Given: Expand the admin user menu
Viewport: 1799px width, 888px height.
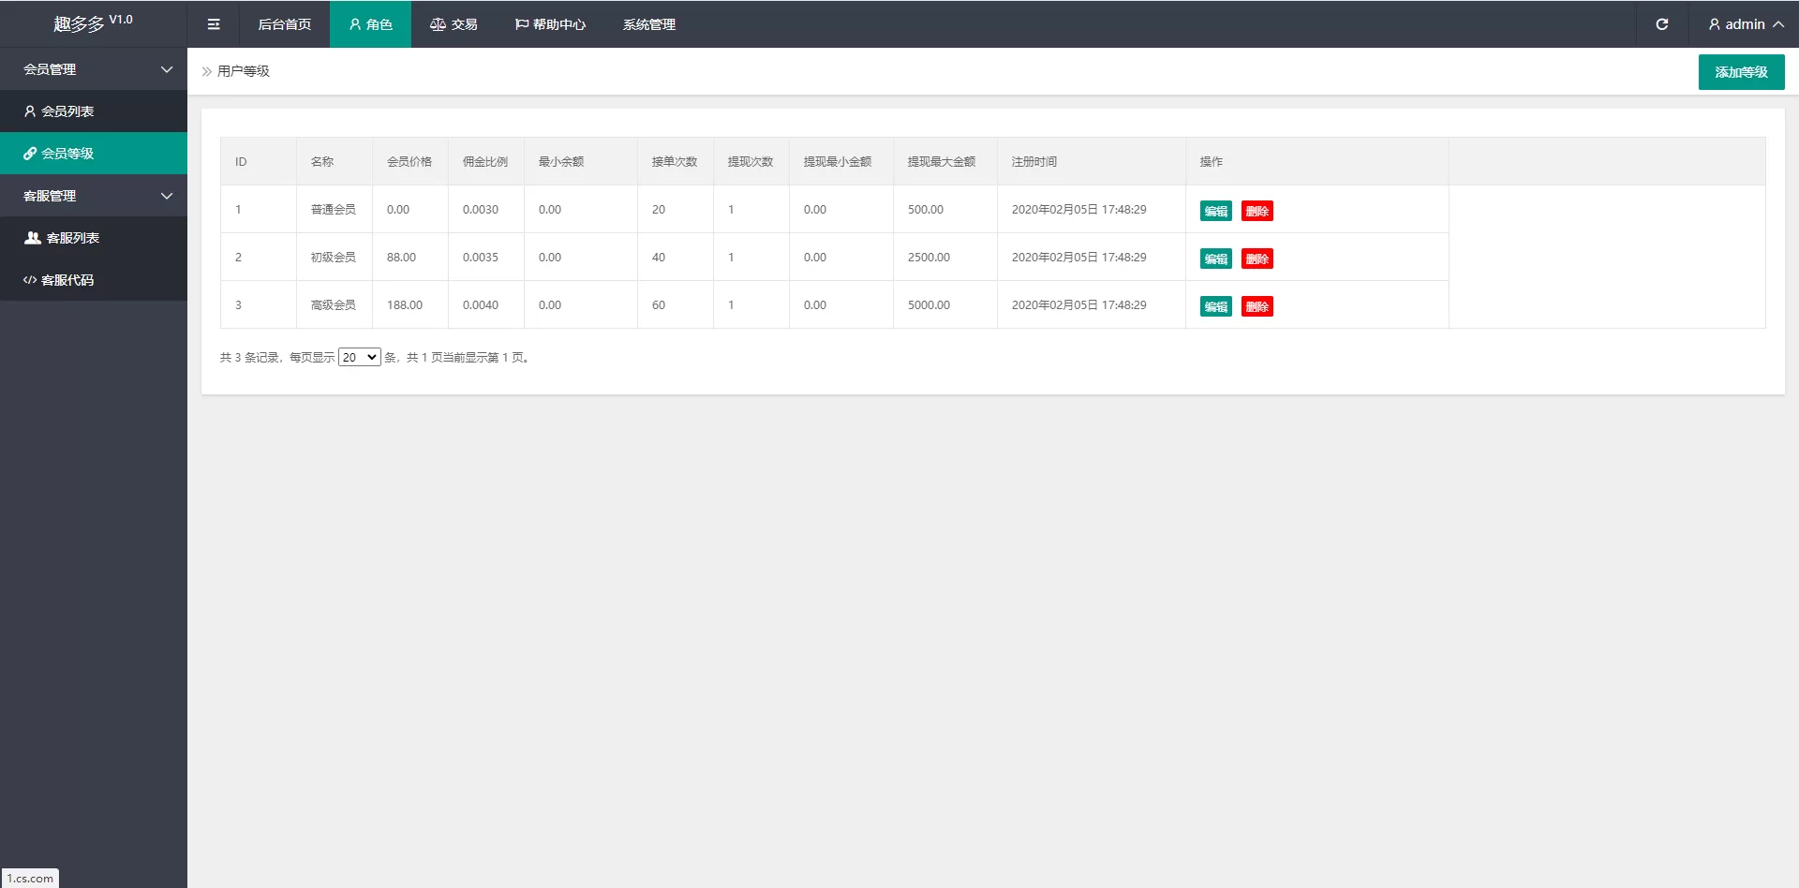Looking at the screenshot, I should 1745,24.
